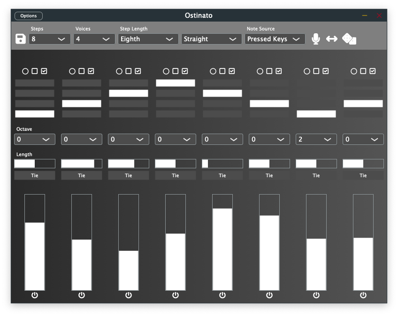Click the save preset floppy disk icon

(21, 39)
